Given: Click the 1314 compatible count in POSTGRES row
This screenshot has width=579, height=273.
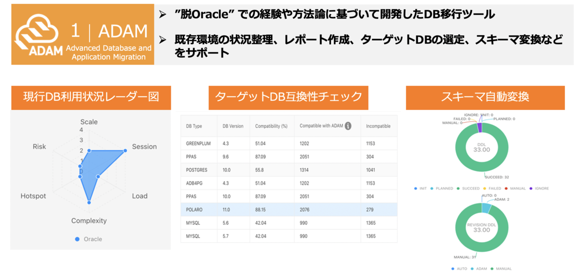Looking at the screenshot, I should [304, 170].
